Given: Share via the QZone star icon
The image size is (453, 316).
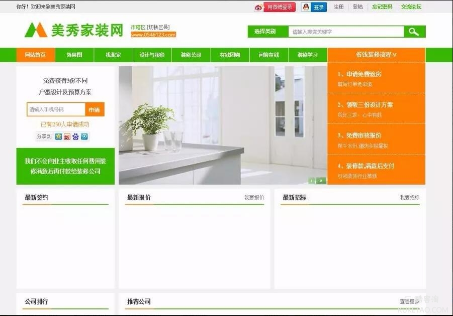Looking at the screenshot, I should pos(59,136).
